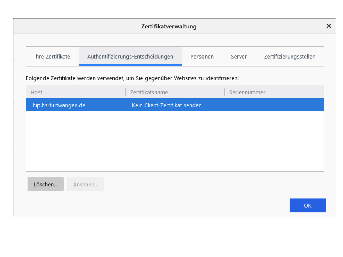Select the Authentifizierungs-Entscheidungen tab
Viewport: 343px width, 257px height.
click(x=130, y=57)
